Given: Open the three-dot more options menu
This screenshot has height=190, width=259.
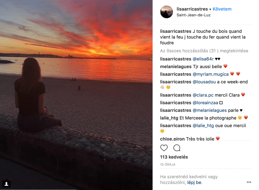Looking at the screenshot, I should pos(249,182).
